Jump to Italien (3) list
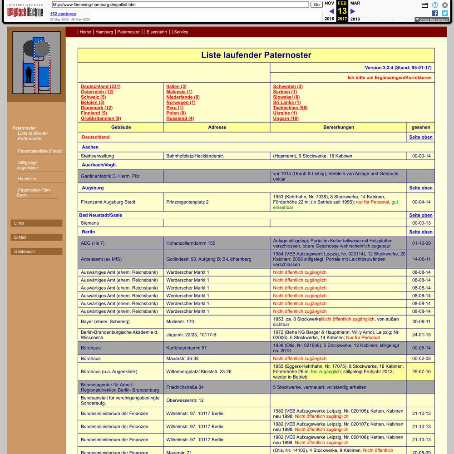This screenshot has width=454, height=454. pyautogui.click(x=176, y=86)
